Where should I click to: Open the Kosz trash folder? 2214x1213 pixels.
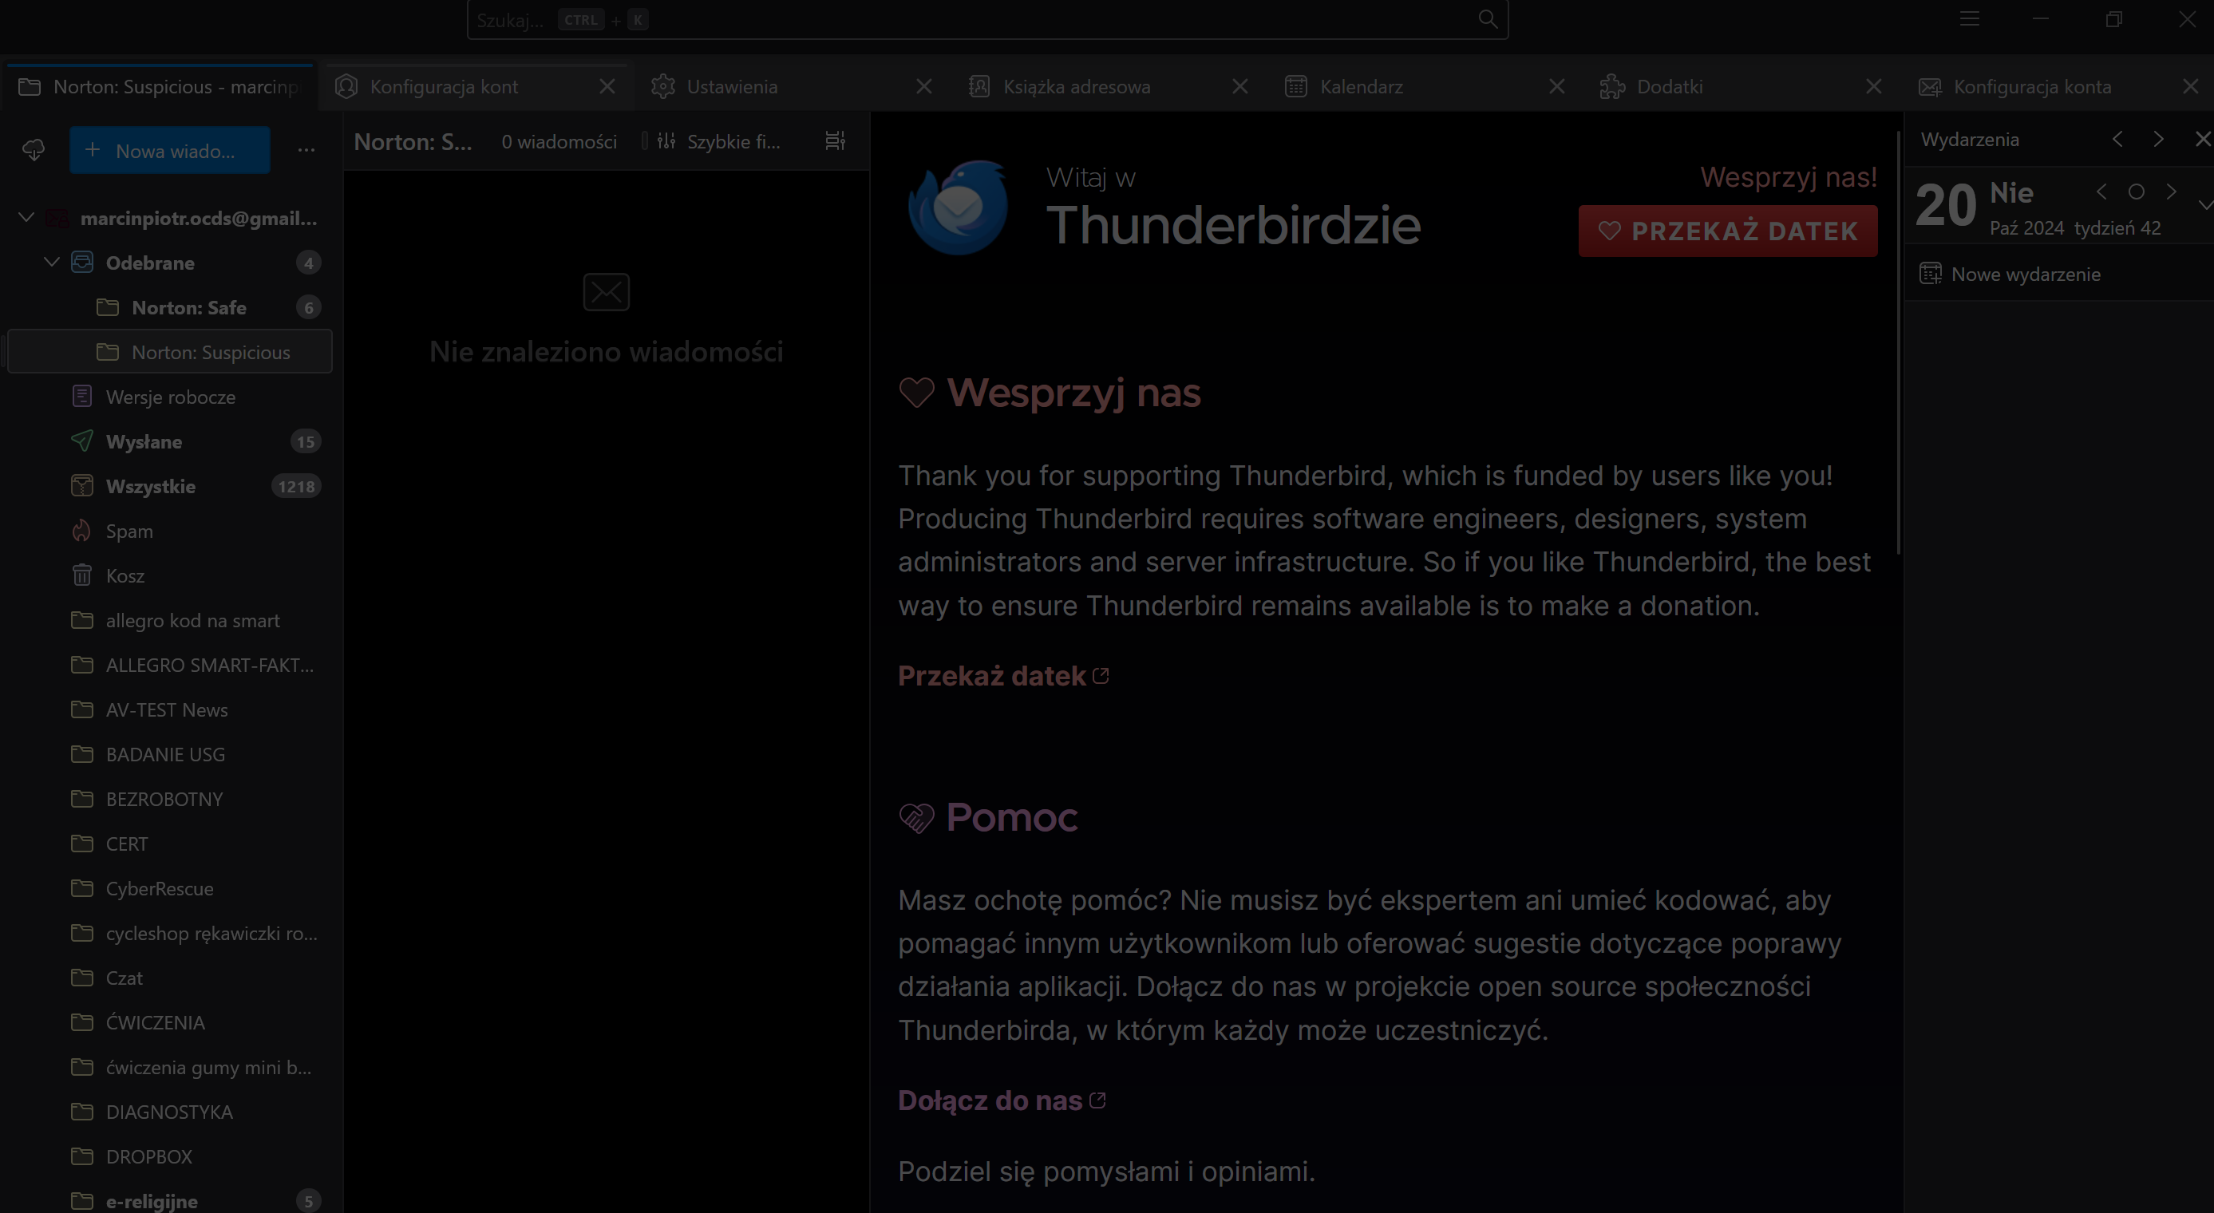[125, 575]
